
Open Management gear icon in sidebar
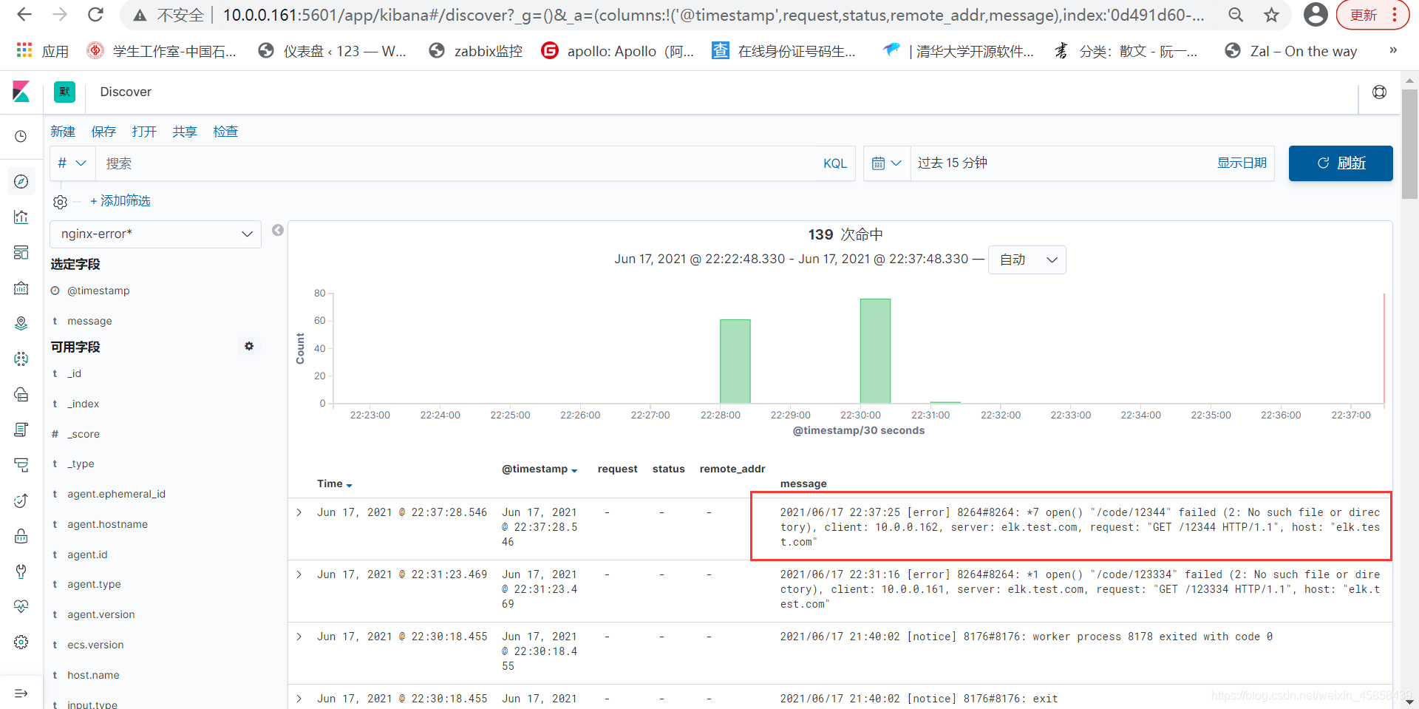click(x=21, y=642)
